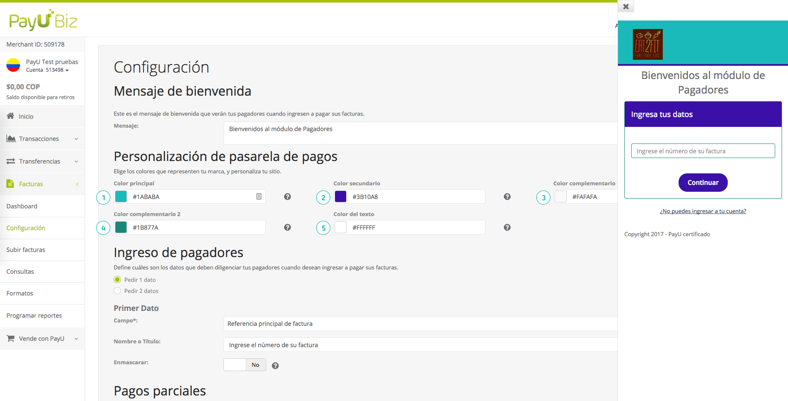Open the Programar reportes menu item
The image size is (788, 401).
(x=34, y=315)
